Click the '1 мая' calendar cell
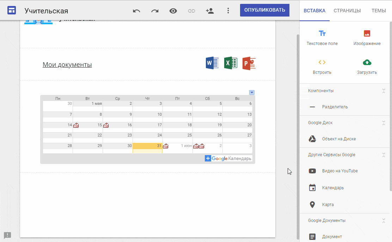 [88, 106]
